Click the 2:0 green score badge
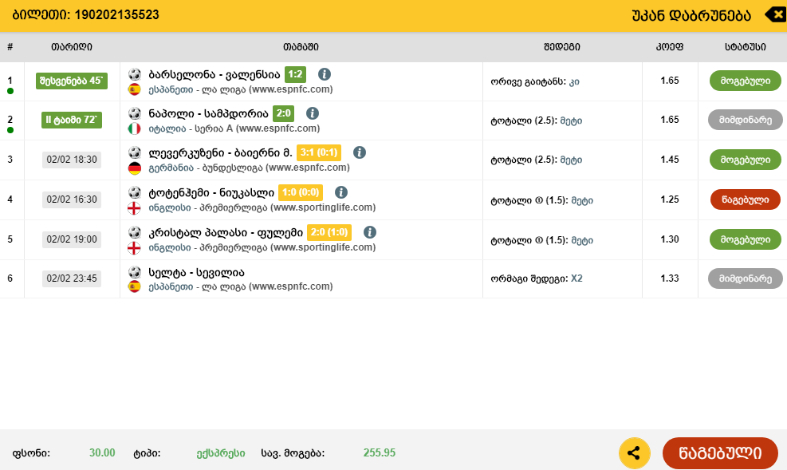The width and height of the screenshot is (787, 470). [284, 113]
